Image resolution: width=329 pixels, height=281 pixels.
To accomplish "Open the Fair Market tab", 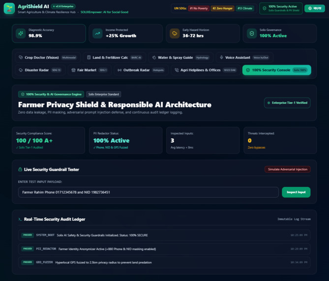I will pos(90,70).
